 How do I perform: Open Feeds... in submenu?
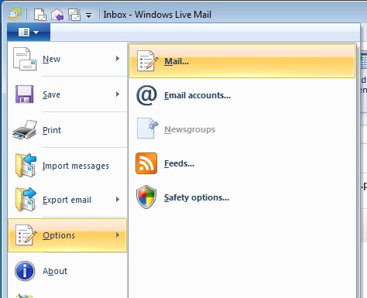[242, 163]
